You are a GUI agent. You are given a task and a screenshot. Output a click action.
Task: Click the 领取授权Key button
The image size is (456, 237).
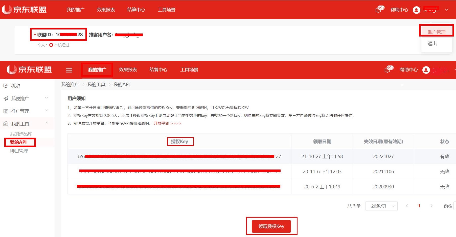(271, 226)
